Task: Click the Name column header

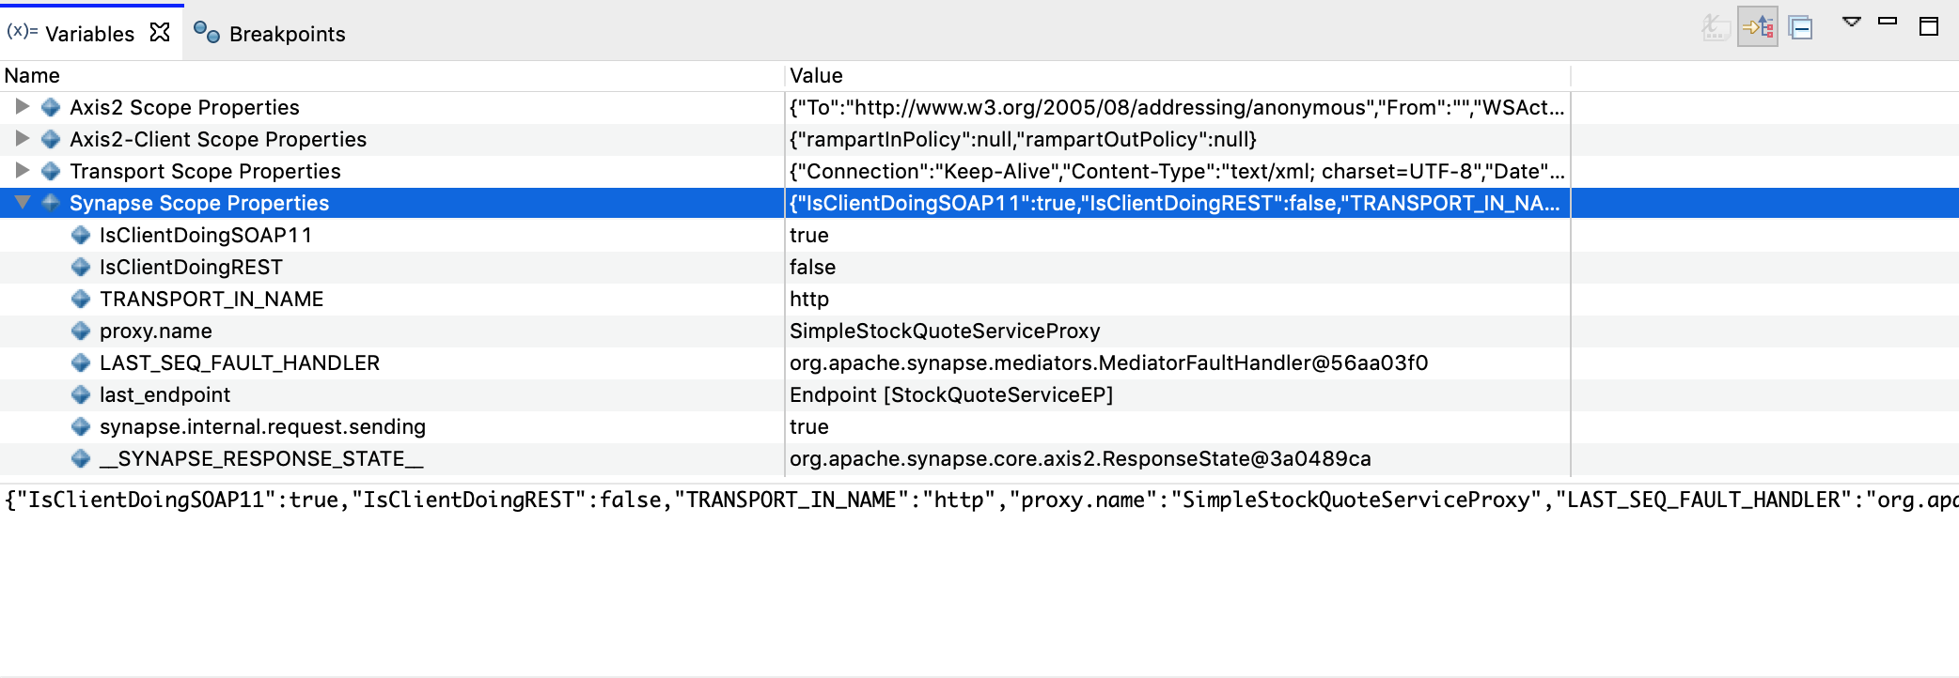Action: 392,75
